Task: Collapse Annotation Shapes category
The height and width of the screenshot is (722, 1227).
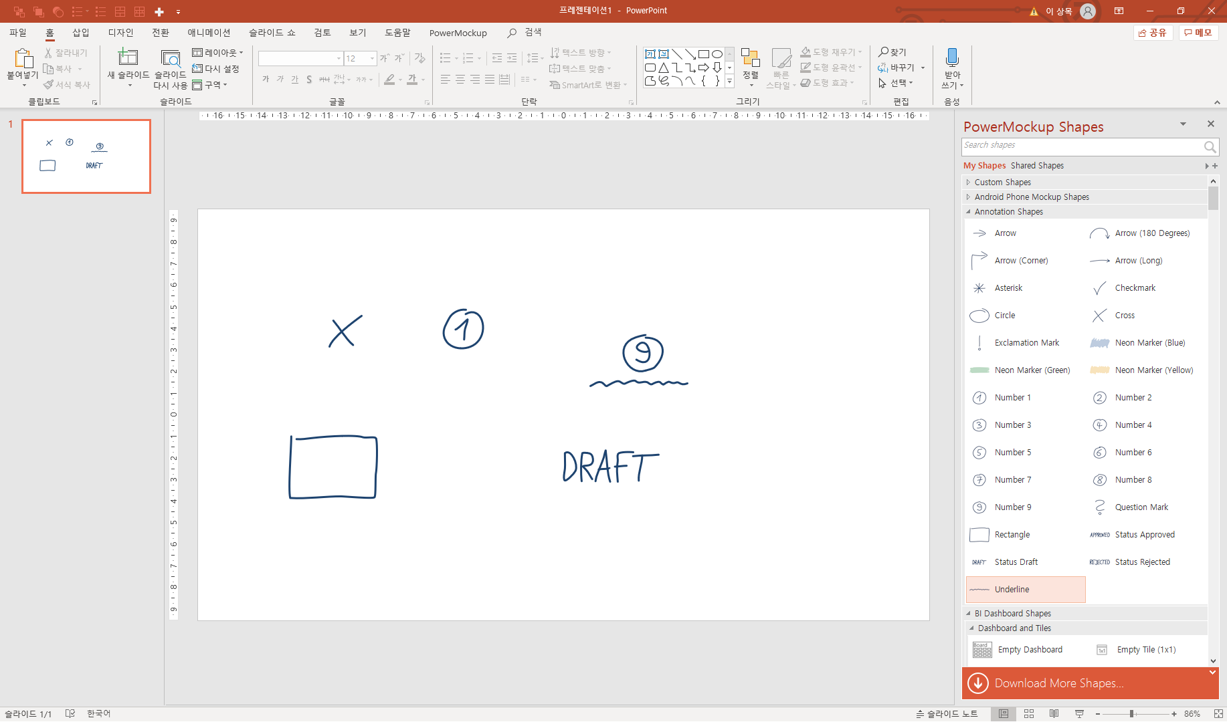Action: 968,212
